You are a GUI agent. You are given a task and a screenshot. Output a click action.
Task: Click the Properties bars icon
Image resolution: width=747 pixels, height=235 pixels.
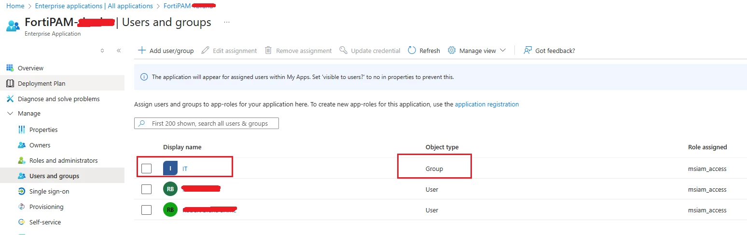[x=21, y=130]
